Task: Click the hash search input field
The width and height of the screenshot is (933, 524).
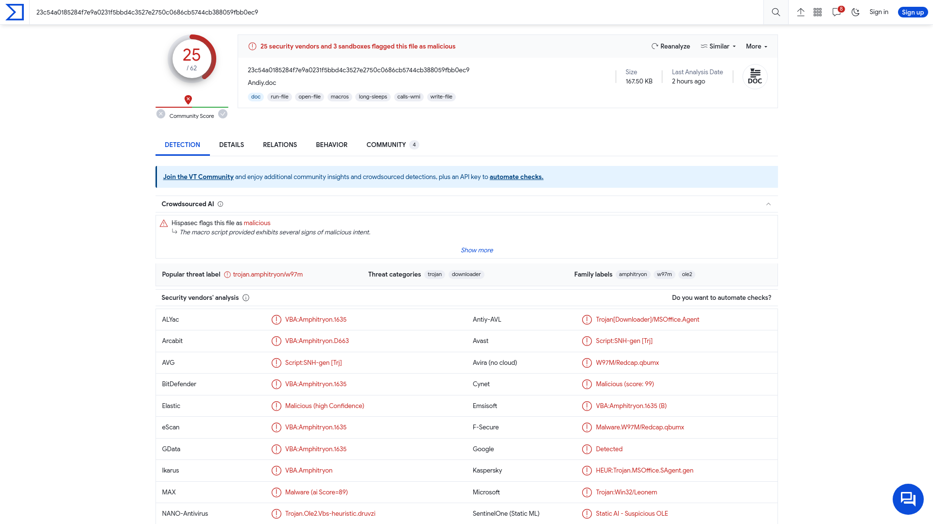Action: [x=396, y=12]
